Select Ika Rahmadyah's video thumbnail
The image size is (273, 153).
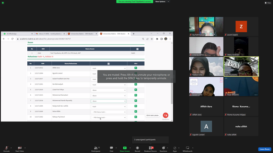pyautogui.click(x=206, y=26)
